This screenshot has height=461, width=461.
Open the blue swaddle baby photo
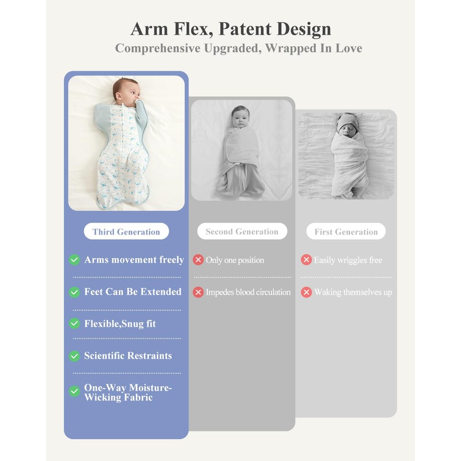[x=126, y=143]
